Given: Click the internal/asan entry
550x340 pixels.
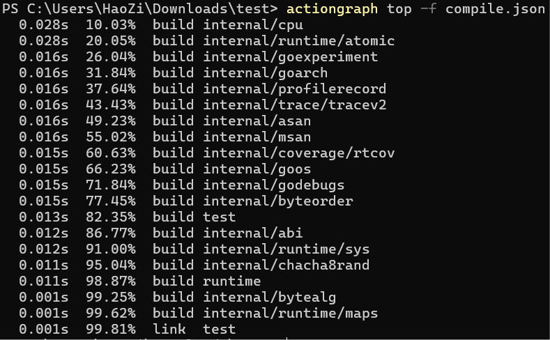Looking at the screenshot, I should (257, 121).
